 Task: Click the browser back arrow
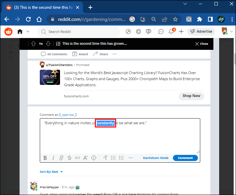7,19
